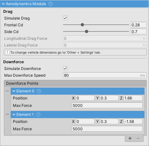Remove the selected downforce point

tap(138, 138)
